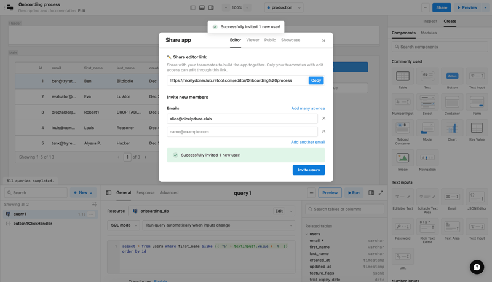Run query1 with the Run button
The height and width of the screenshot is (282, 492).
tap(354, 193)
